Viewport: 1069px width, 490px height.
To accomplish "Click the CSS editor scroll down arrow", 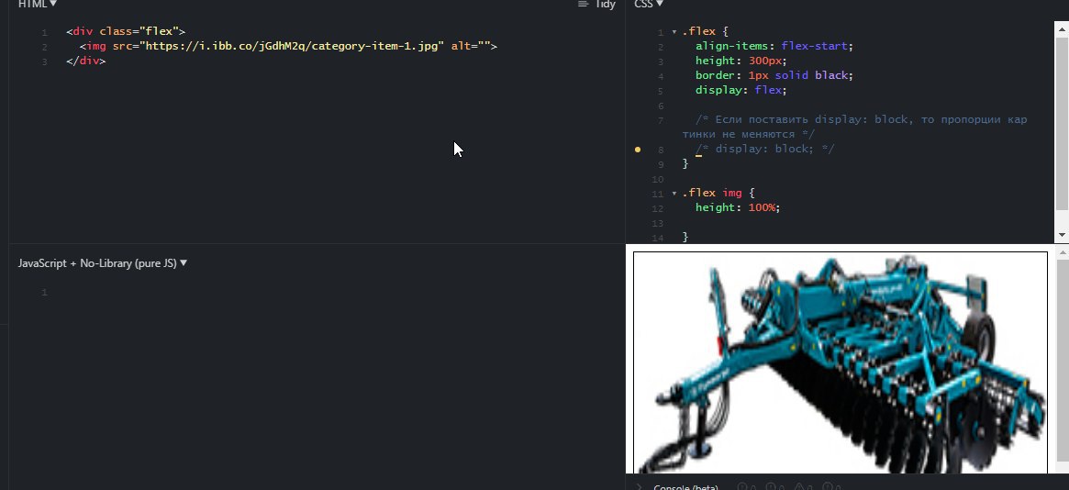I will tap(1062, 235).
